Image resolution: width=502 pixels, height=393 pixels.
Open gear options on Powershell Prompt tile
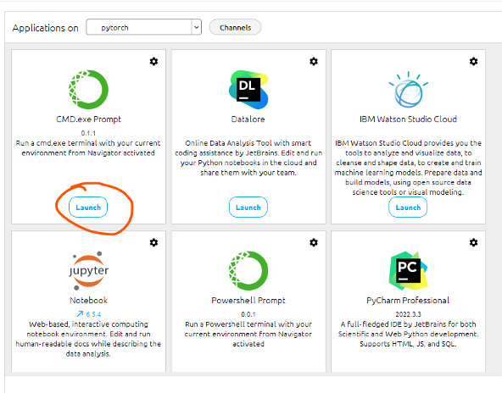click(x=314, y=242)
